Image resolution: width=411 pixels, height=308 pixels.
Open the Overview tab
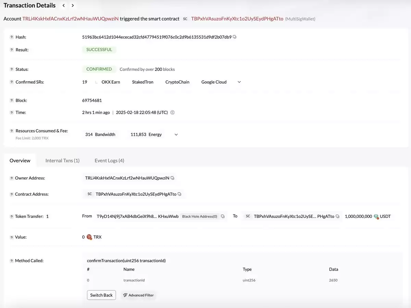tap(20, 160)
